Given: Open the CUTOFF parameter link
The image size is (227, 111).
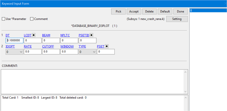Looking at the screenshot, I should coord(48,46).
